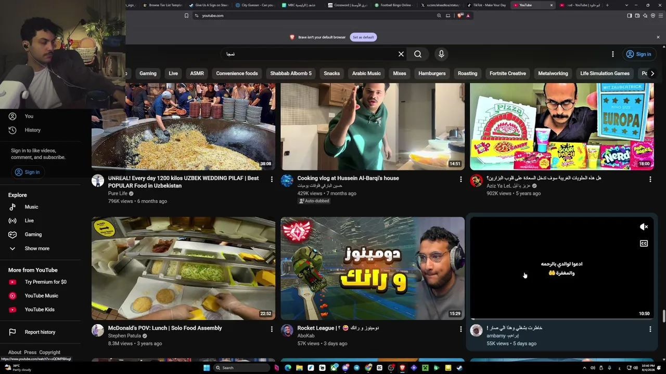Open watch History in sidebar
666x374 pixels.
click(x=40, y=130)
